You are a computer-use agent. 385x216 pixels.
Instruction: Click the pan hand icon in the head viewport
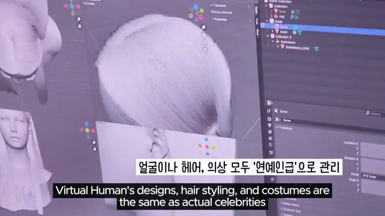(x=204, y=35)
